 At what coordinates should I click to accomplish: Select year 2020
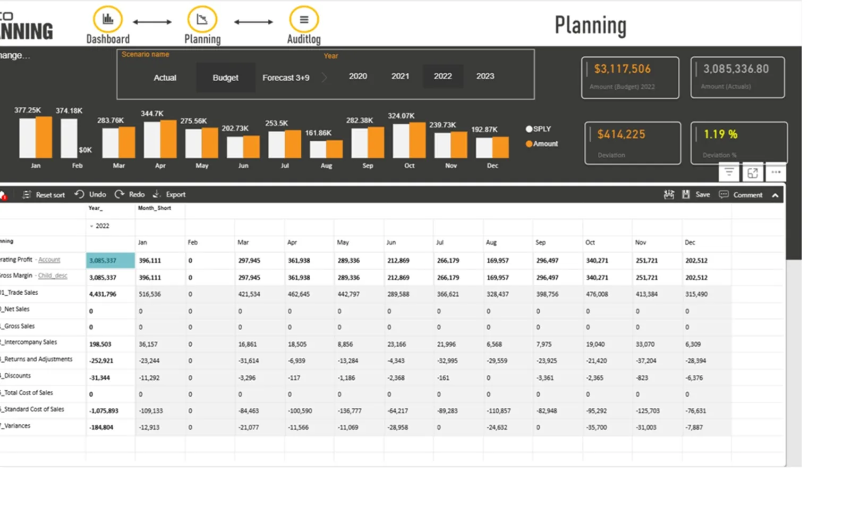click(x=358, y=76)
